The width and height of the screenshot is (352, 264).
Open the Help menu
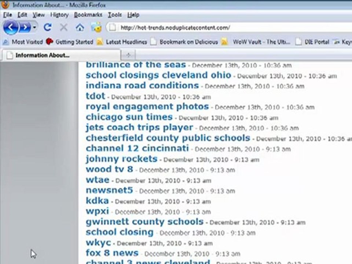(x=133, y=15)
